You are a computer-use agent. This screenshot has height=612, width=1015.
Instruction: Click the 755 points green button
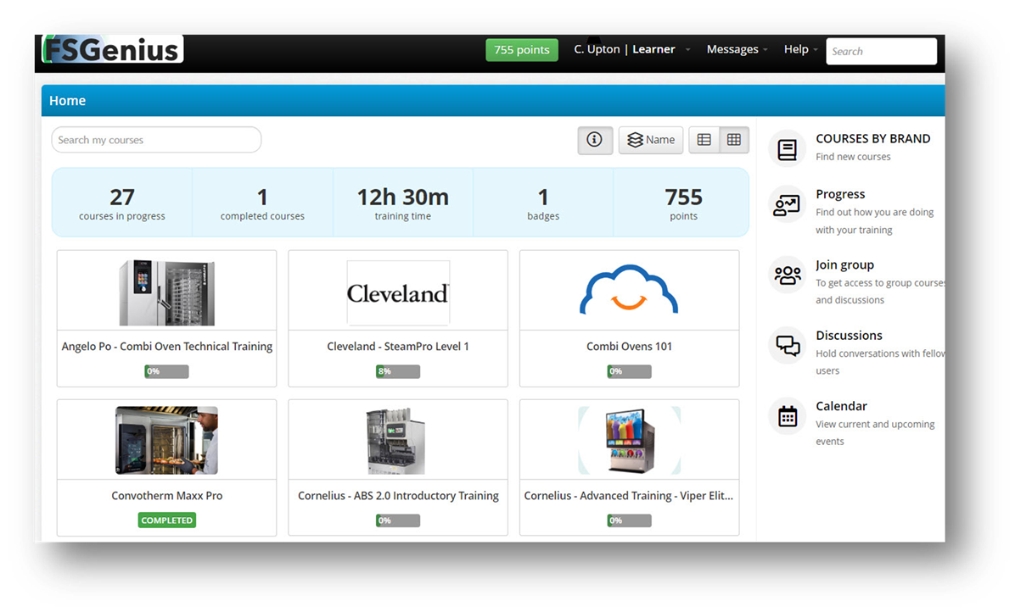point(522,50)
